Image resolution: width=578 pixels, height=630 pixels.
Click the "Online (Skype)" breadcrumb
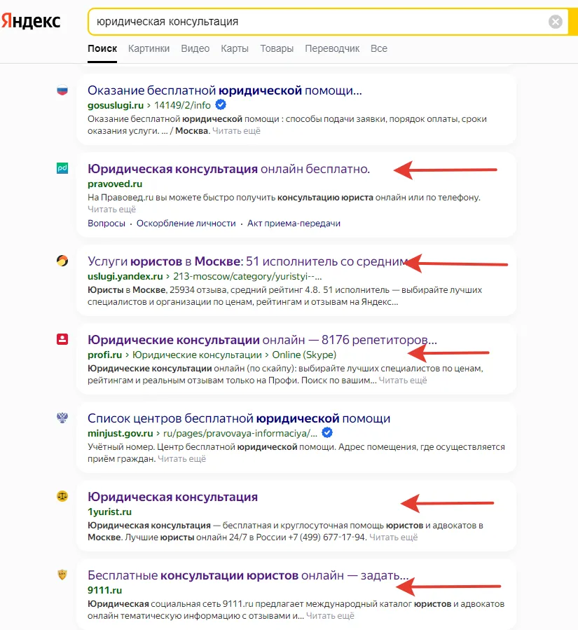pyautogui.click(x=304, y=355)
